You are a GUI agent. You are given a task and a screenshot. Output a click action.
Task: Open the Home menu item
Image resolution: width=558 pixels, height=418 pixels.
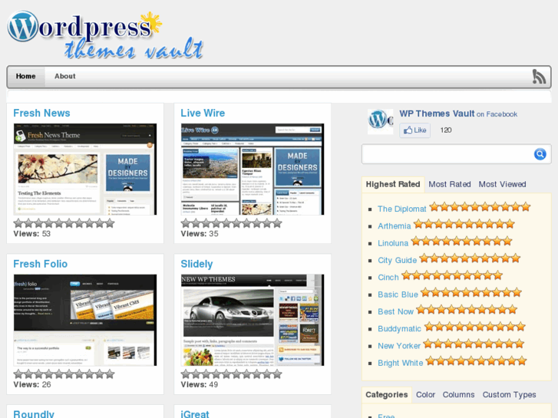point(25,76)
